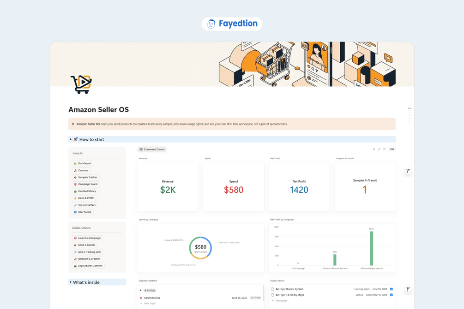This screenshot has height=309, width=464.
Task: Click the June 25, 2026 ship date
Action: tap(239, 298)
